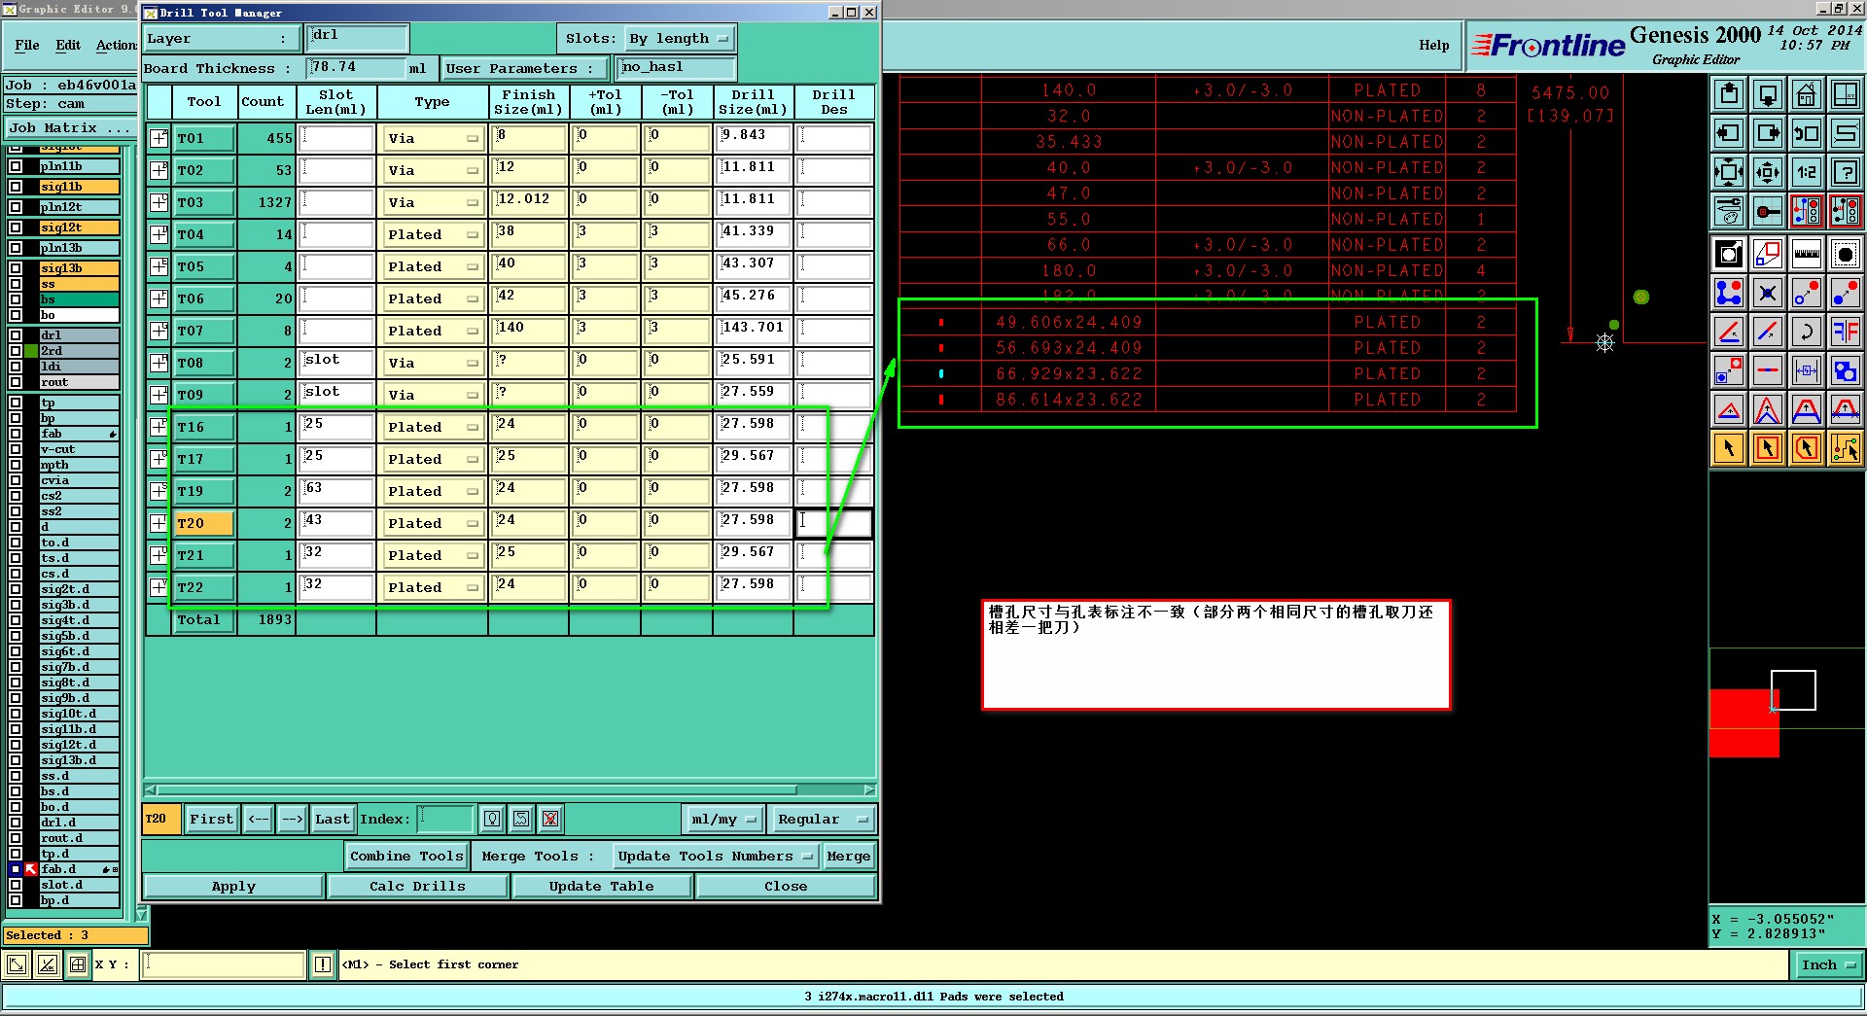This screenshot has height=1016, width=1867.
Task: Click the Merge button
Action: pyautogui.click(x=848, y=857)
